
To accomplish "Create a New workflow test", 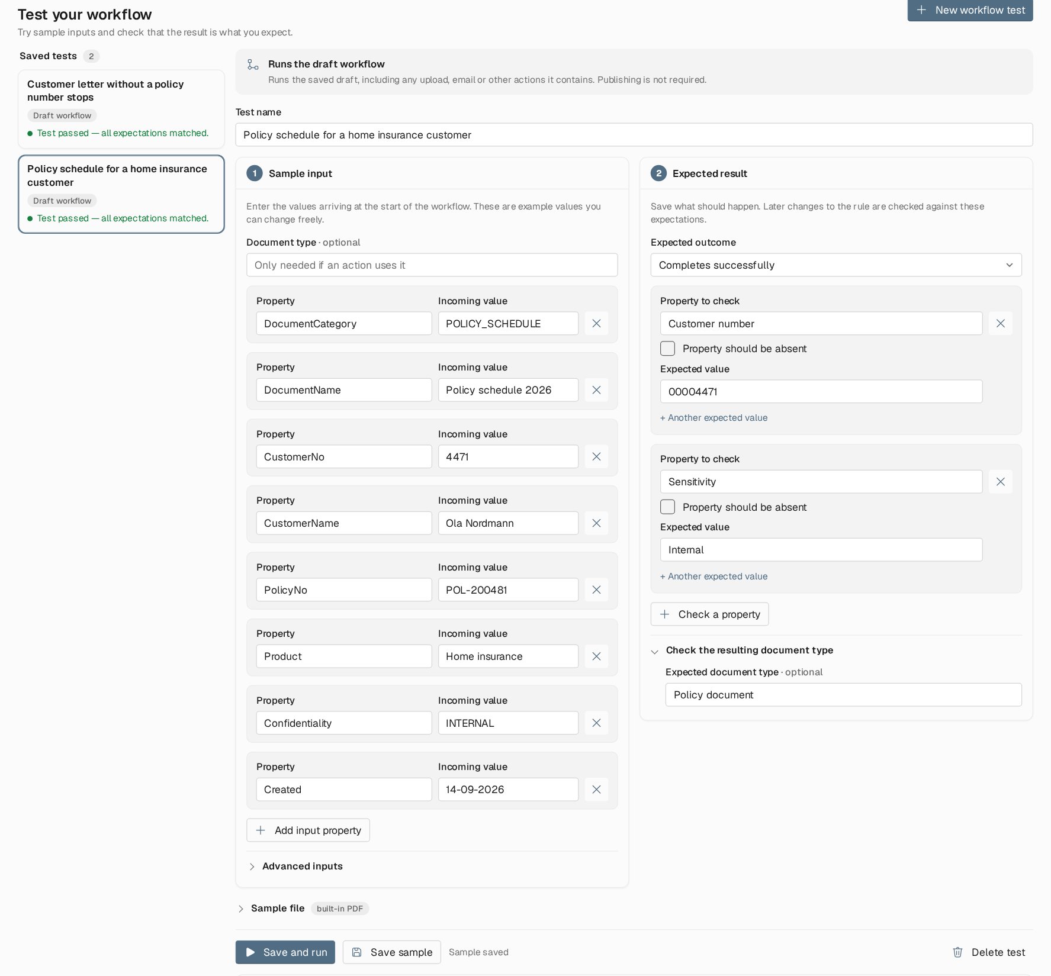I will [970, 10].
